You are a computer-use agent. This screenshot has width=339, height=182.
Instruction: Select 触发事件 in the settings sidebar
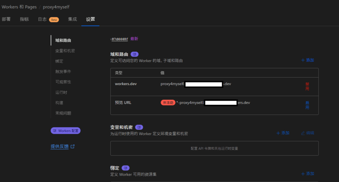[x=63, y=71]
